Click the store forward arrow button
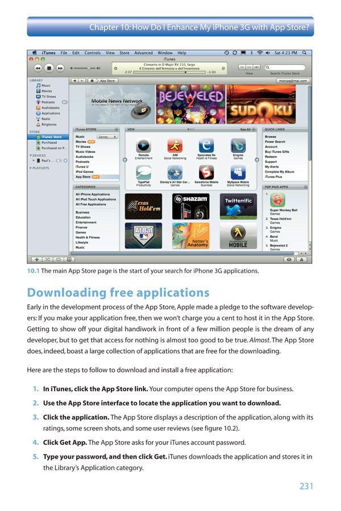Screen dimensions: 341x511 pos(82,81)
